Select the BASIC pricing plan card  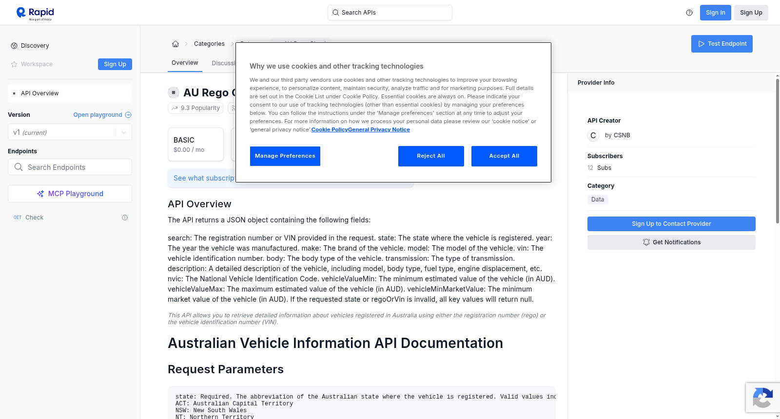point(195,145)
